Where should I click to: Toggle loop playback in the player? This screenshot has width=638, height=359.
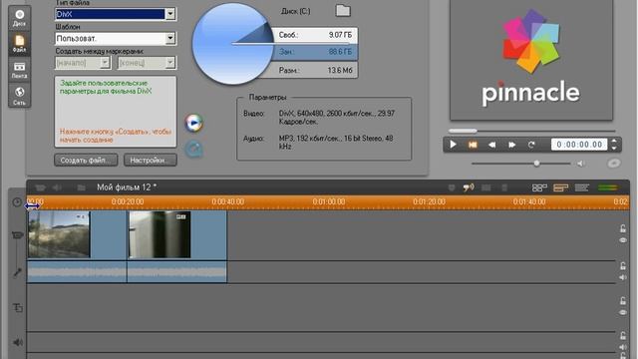pos(531,145)
